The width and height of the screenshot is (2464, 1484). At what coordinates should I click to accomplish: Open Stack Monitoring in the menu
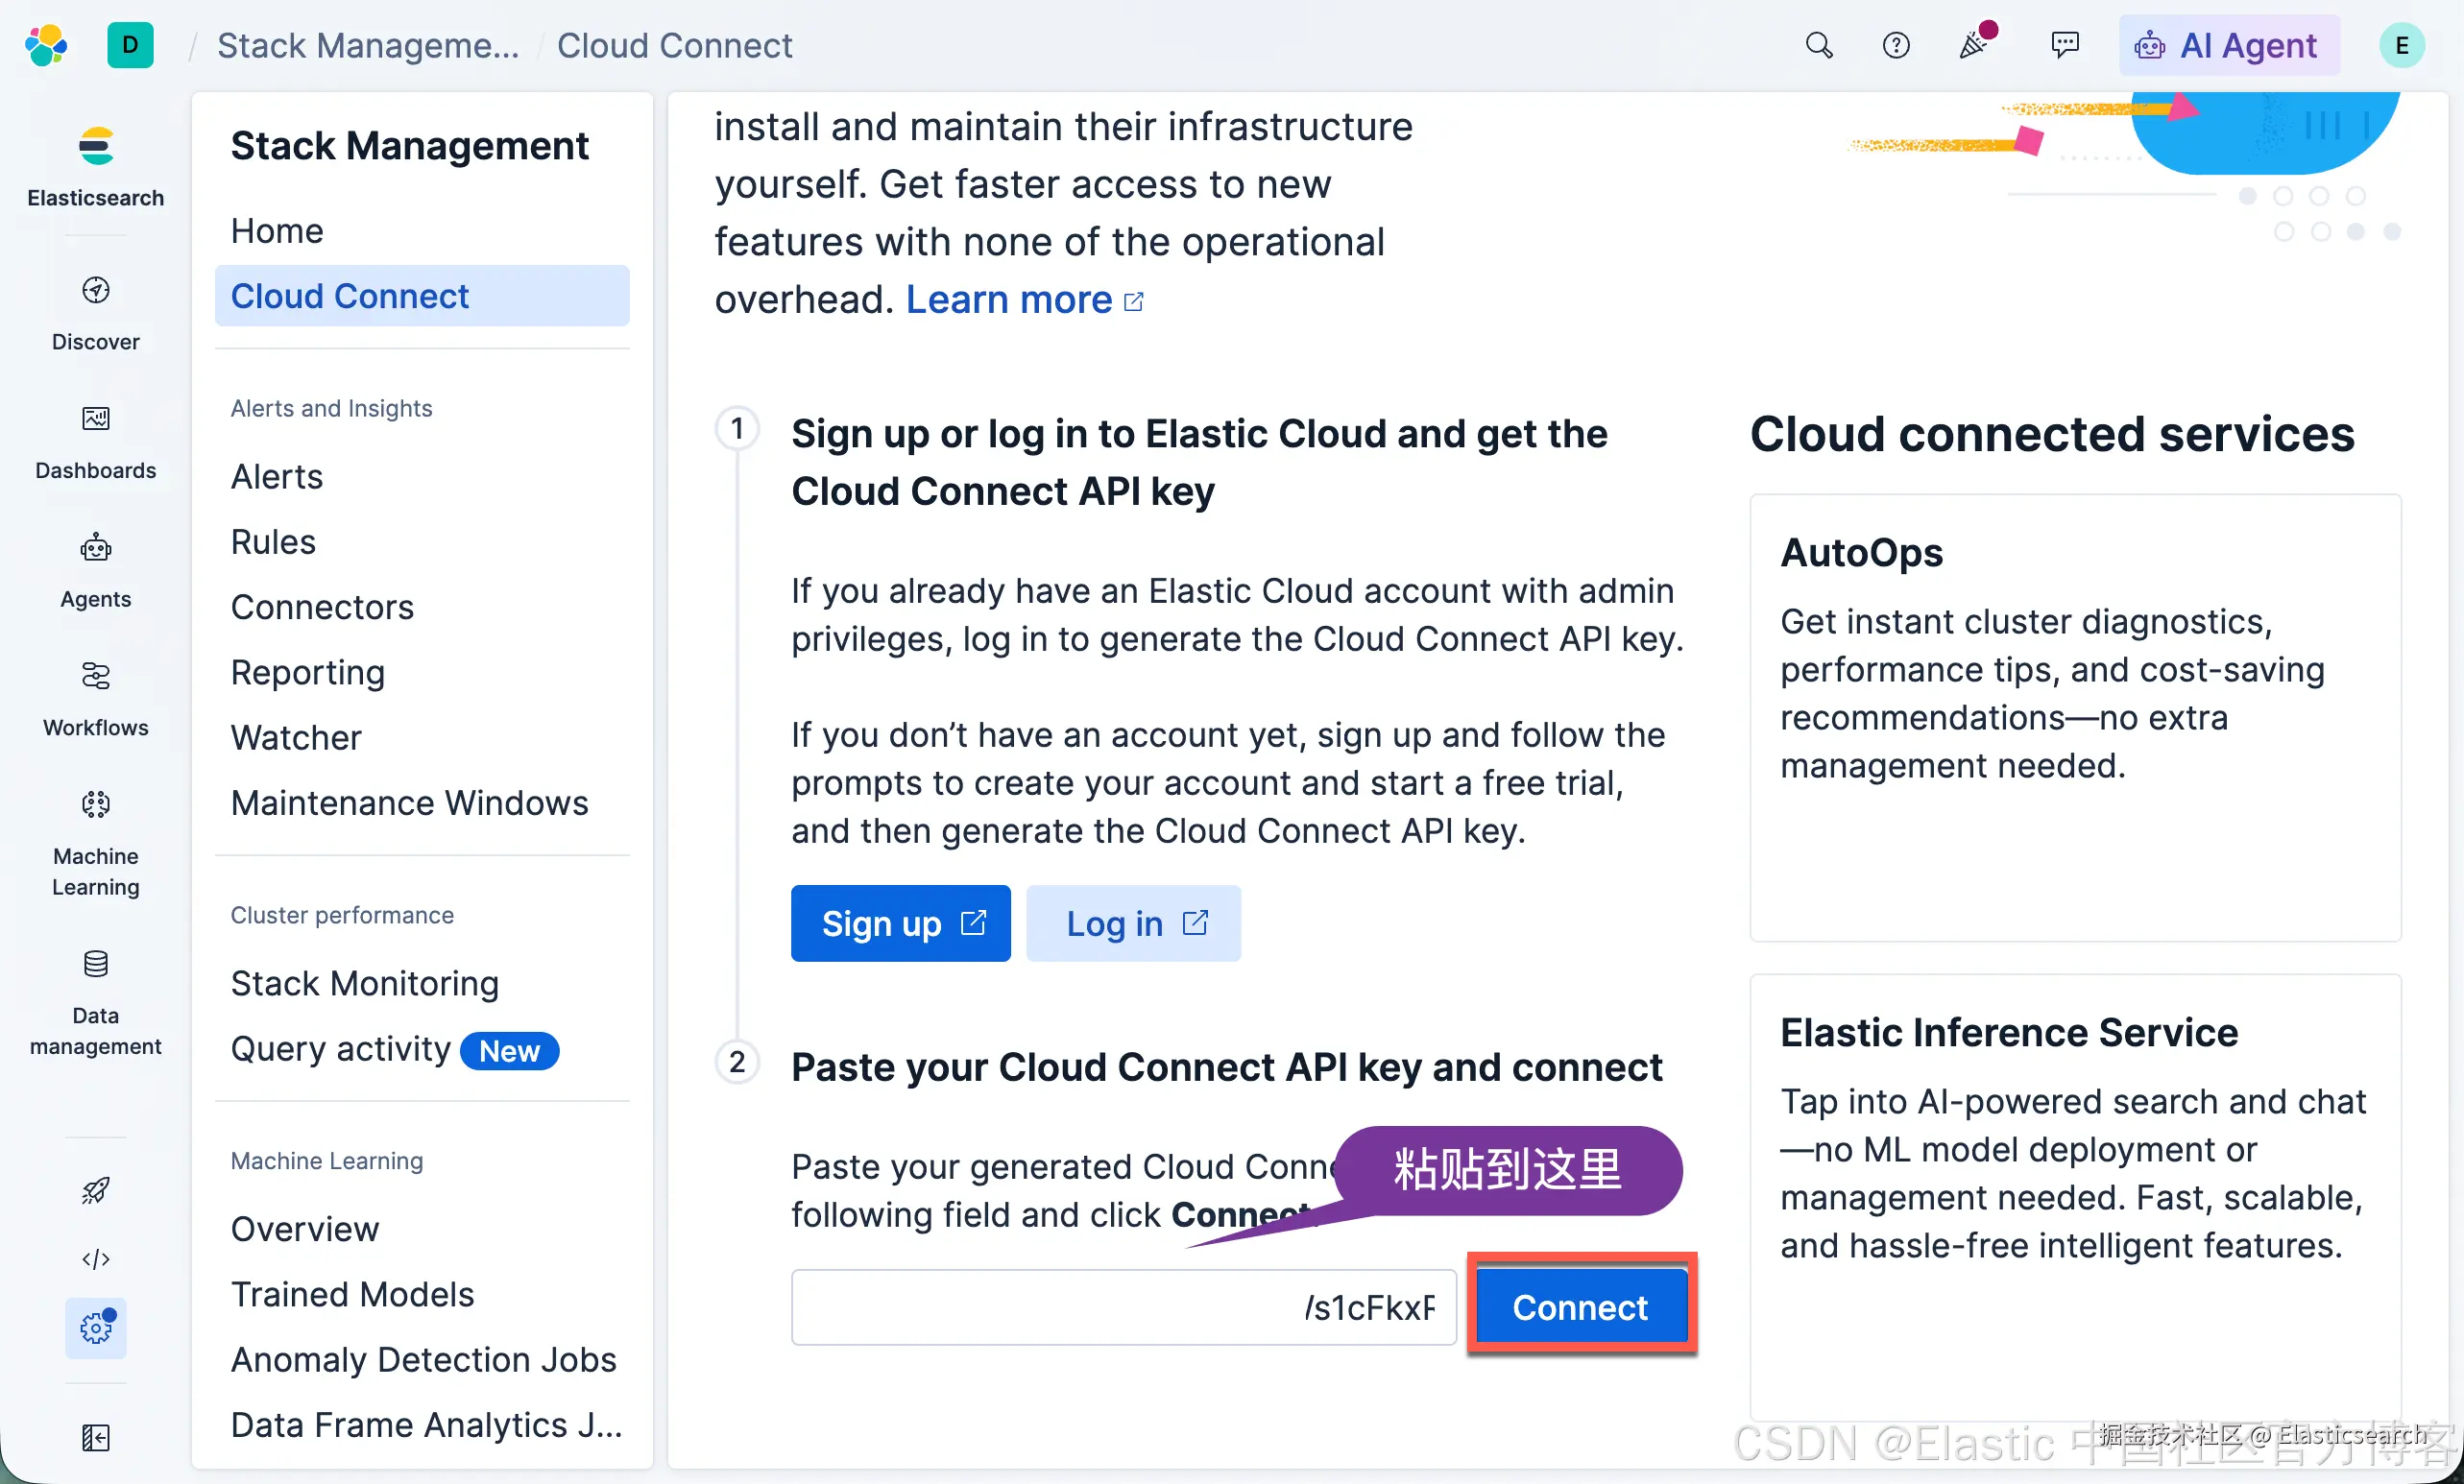[x=364, y=983]
